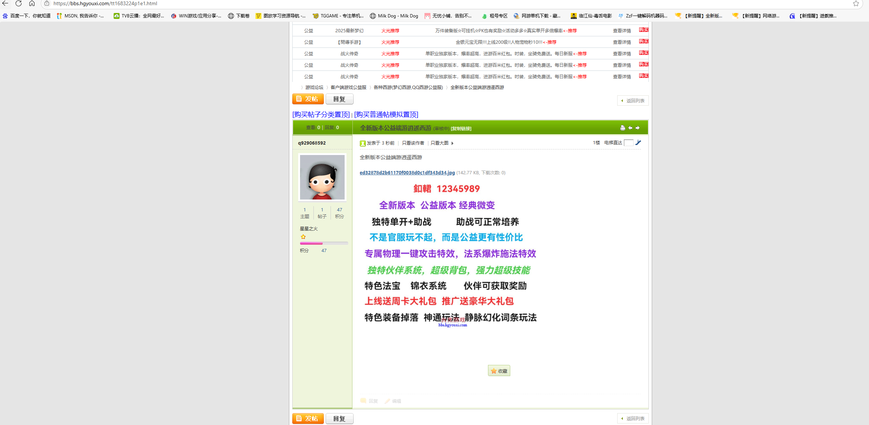The height and width of the screenshot is (425, 869).
Task: Click the user avatar image
Action: (322, 177)
